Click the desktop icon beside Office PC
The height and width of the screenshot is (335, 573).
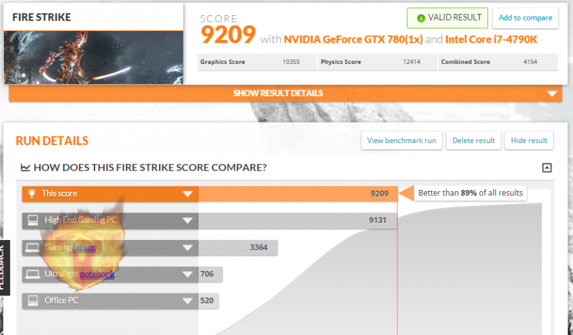pyautogui.click(x=33, y=301)
